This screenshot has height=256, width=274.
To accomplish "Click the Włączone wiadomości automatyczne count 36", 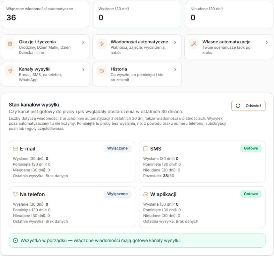I will (11, 18).
